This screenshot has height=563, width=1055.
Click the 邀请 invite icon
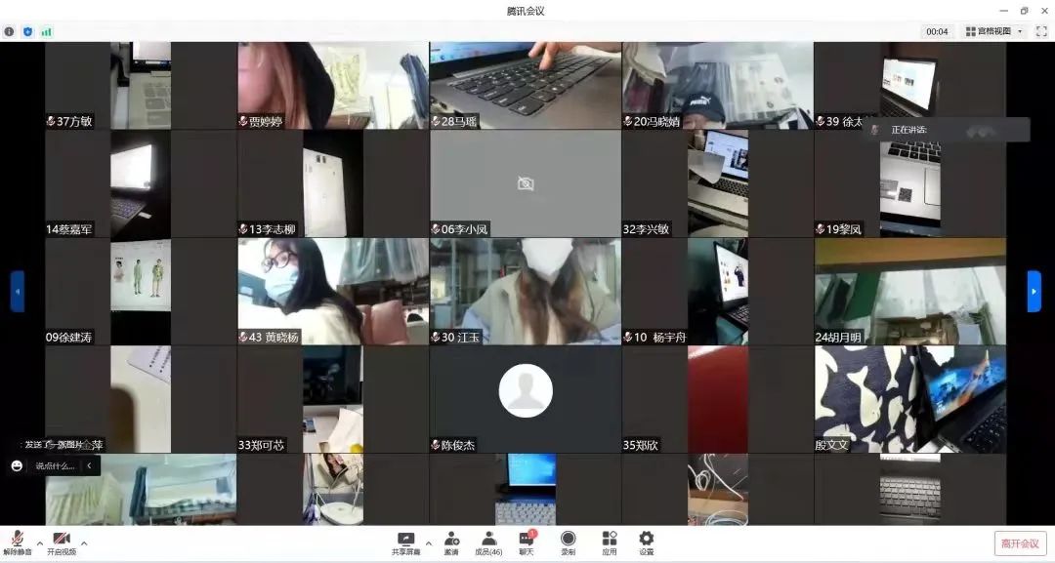pyautogui.click(x=451, y=540)
